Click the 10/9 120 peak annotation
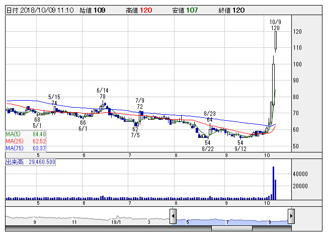This screenshot has width=328, height=236. (275, 25)
